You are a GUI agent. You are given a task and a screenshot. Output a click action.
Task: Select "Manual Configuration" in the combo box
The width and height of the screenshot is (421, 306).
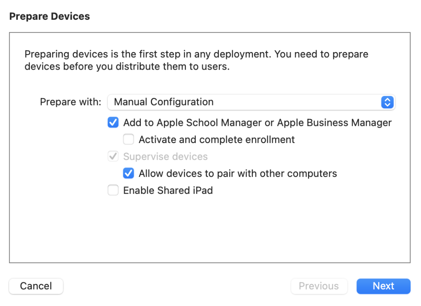[x=250, y=102]
